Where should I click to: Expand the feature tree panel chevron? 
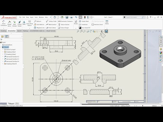coord(22,36)
